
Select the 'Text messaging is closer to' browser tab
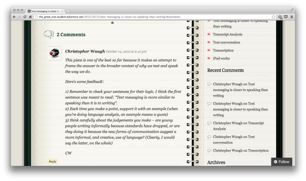[45, 11]
